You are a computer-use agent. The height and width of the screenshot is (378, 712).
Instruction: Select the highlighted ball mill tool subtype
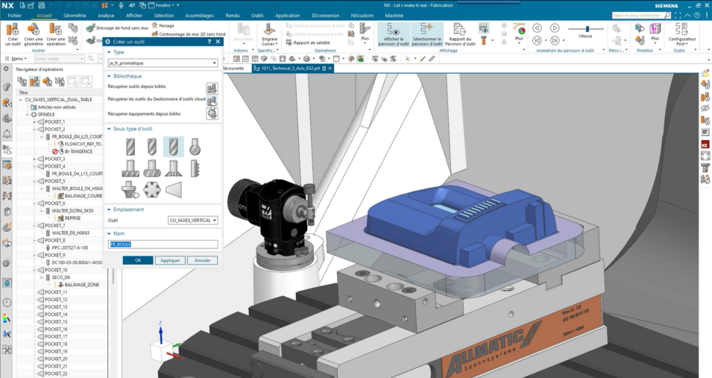pyautogui.click(x=174, y=147)
